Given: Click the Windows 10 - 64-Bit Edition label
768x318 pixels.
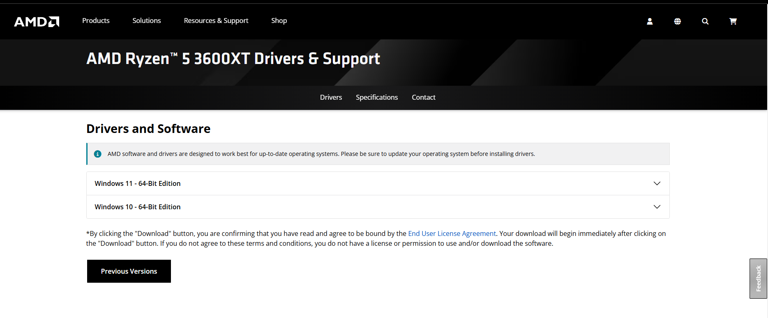Looking at the screenshot, I should point(138,207).
